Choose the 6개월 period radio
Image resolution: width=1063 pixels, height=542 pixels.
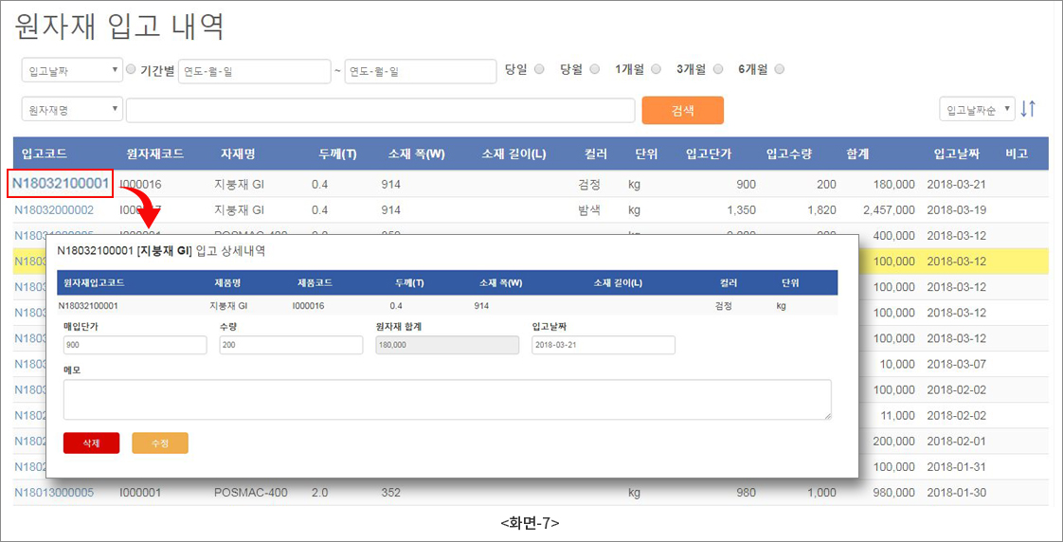tap(779, 69)
